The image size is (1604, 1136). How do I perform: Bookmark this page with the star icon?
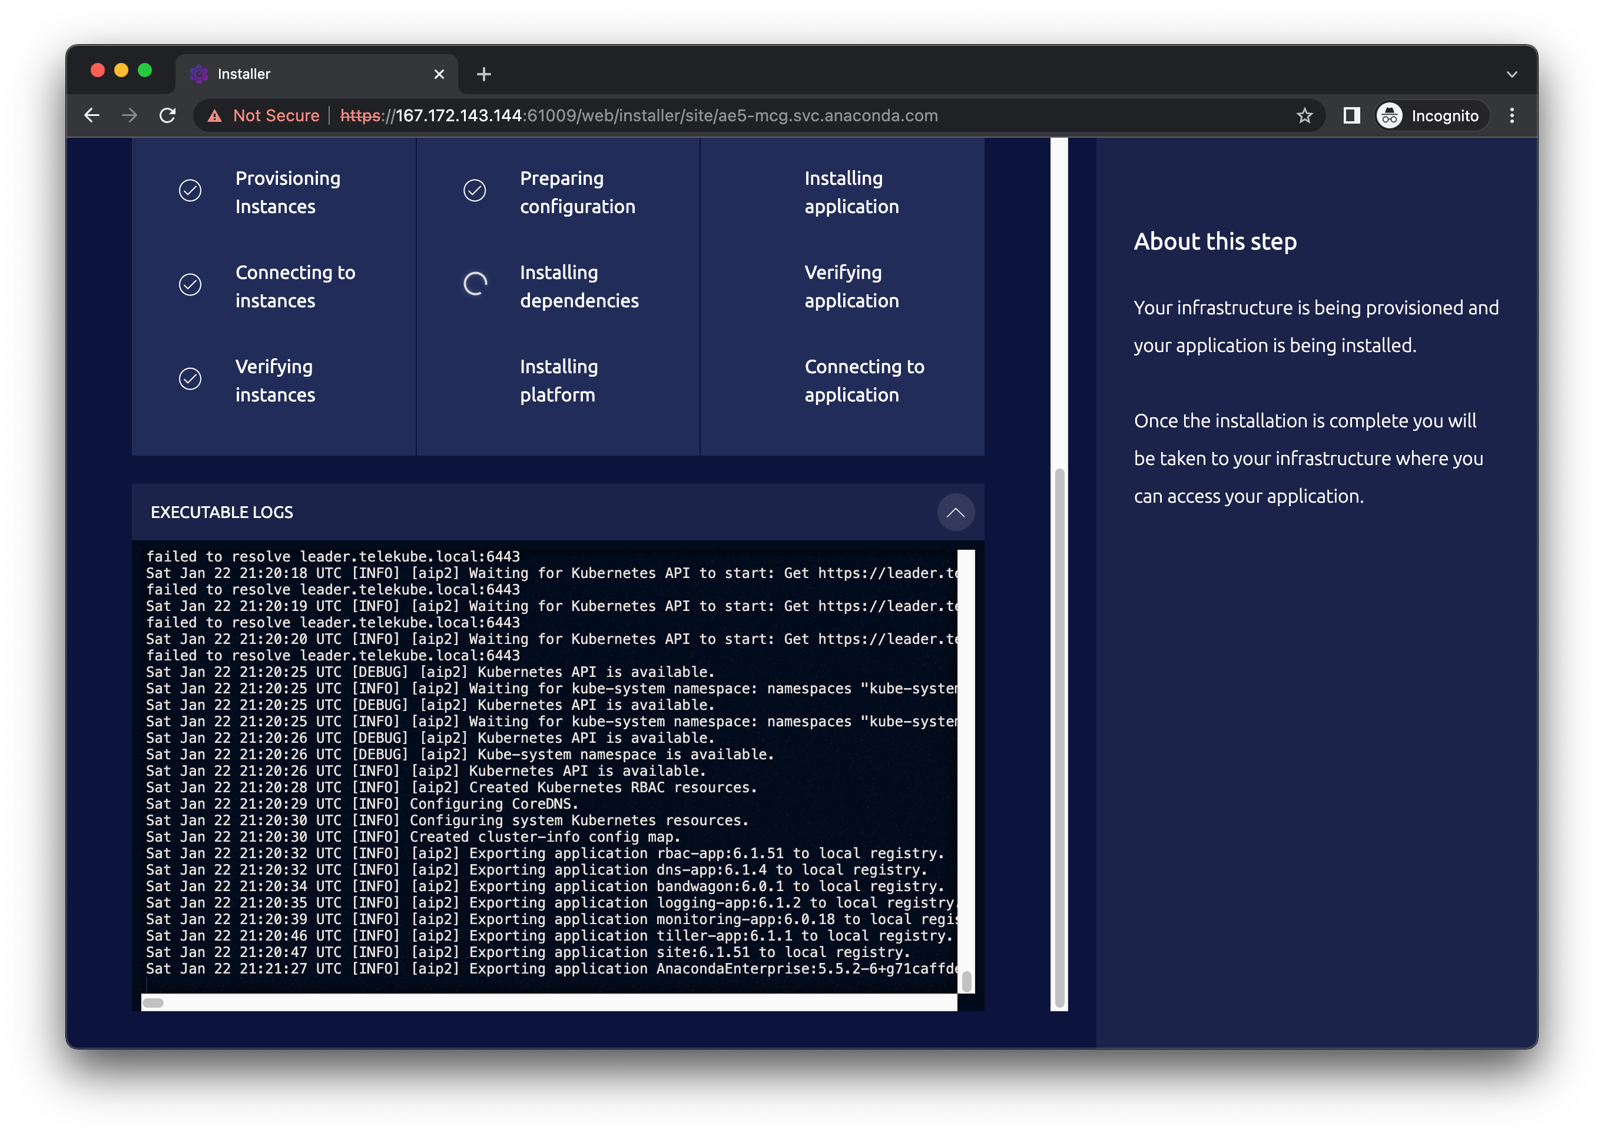pyautogui.click(x=1304, y=115)
